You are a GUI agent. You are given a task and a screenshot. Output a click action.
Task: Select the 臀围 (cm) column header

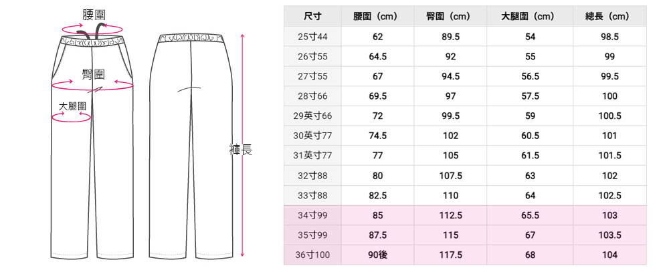[450, 16]
